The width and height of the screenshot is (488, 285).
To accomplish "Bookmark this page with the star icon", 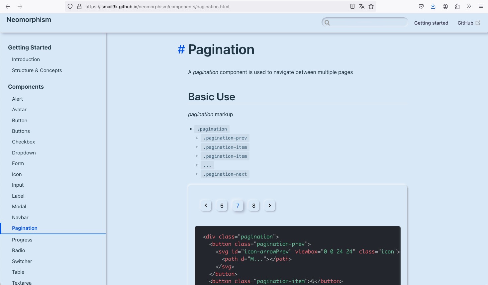I will [x=371, y=6].
